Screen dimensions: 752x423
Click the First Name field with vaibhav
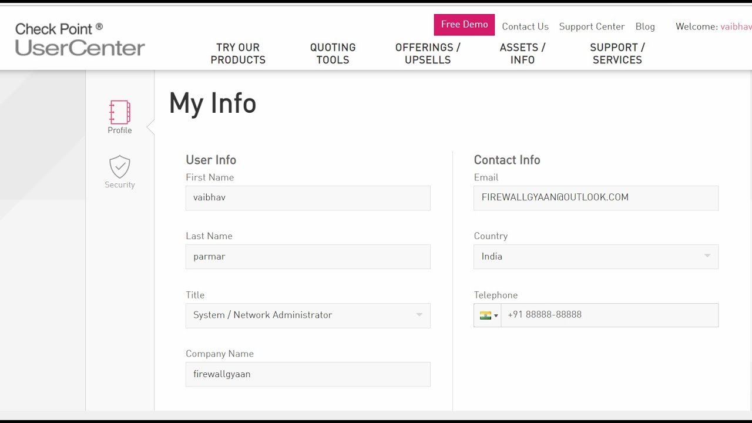tap(308, 198)
